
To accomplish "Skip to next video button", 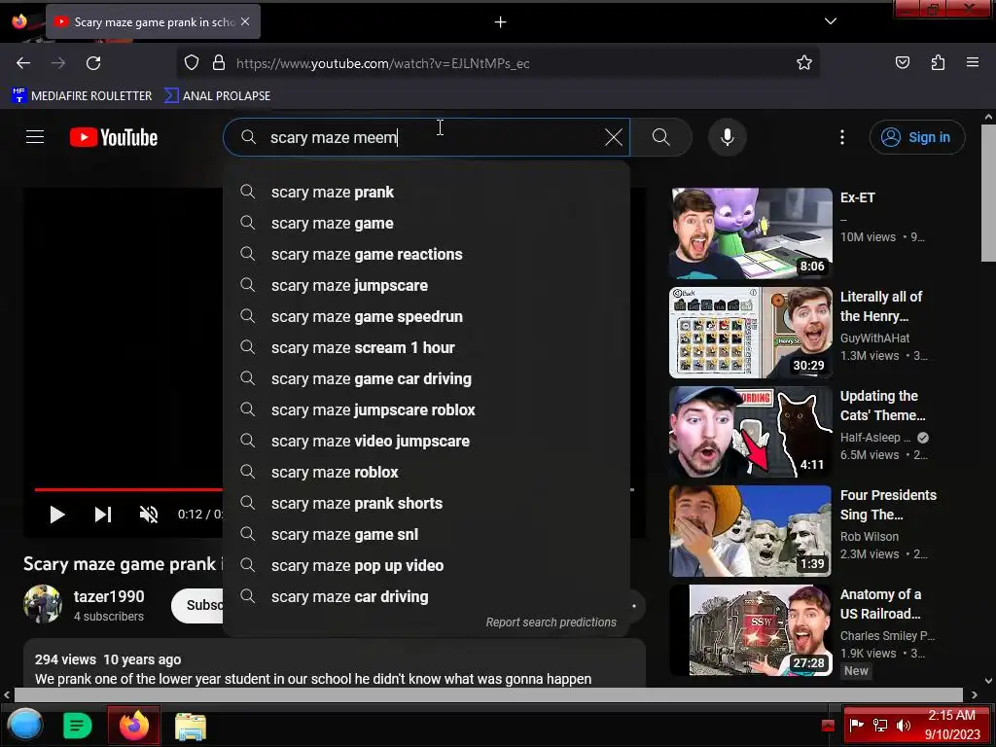I will [103, 515].
